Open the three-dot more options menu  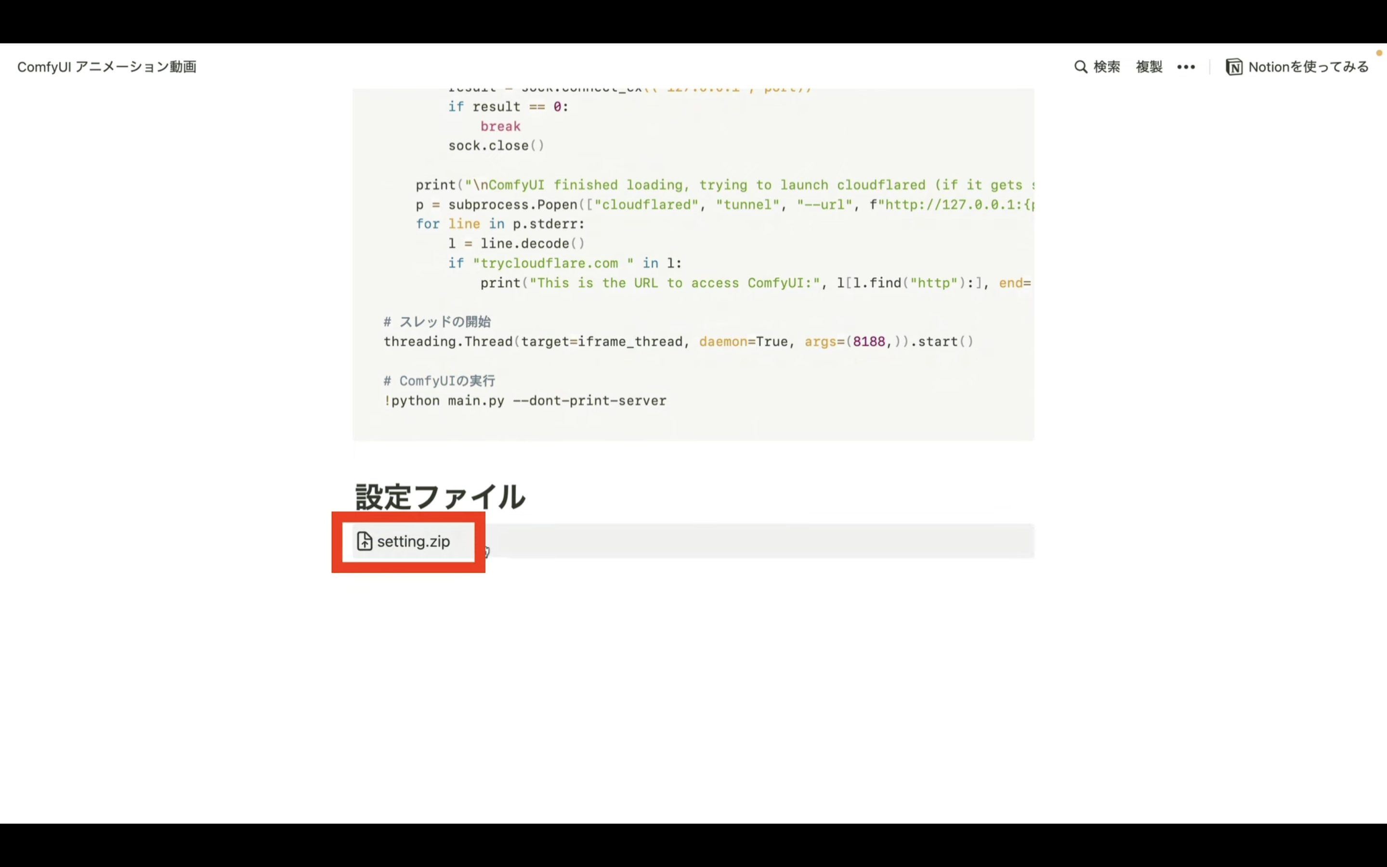1186,67
